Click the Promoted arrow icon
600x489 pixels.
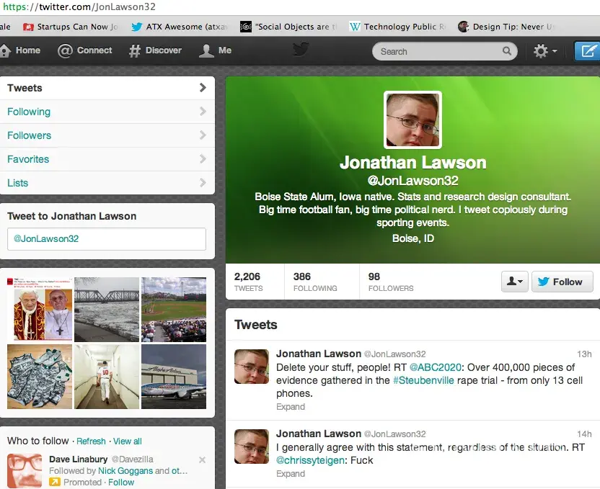tap(55, 482)
